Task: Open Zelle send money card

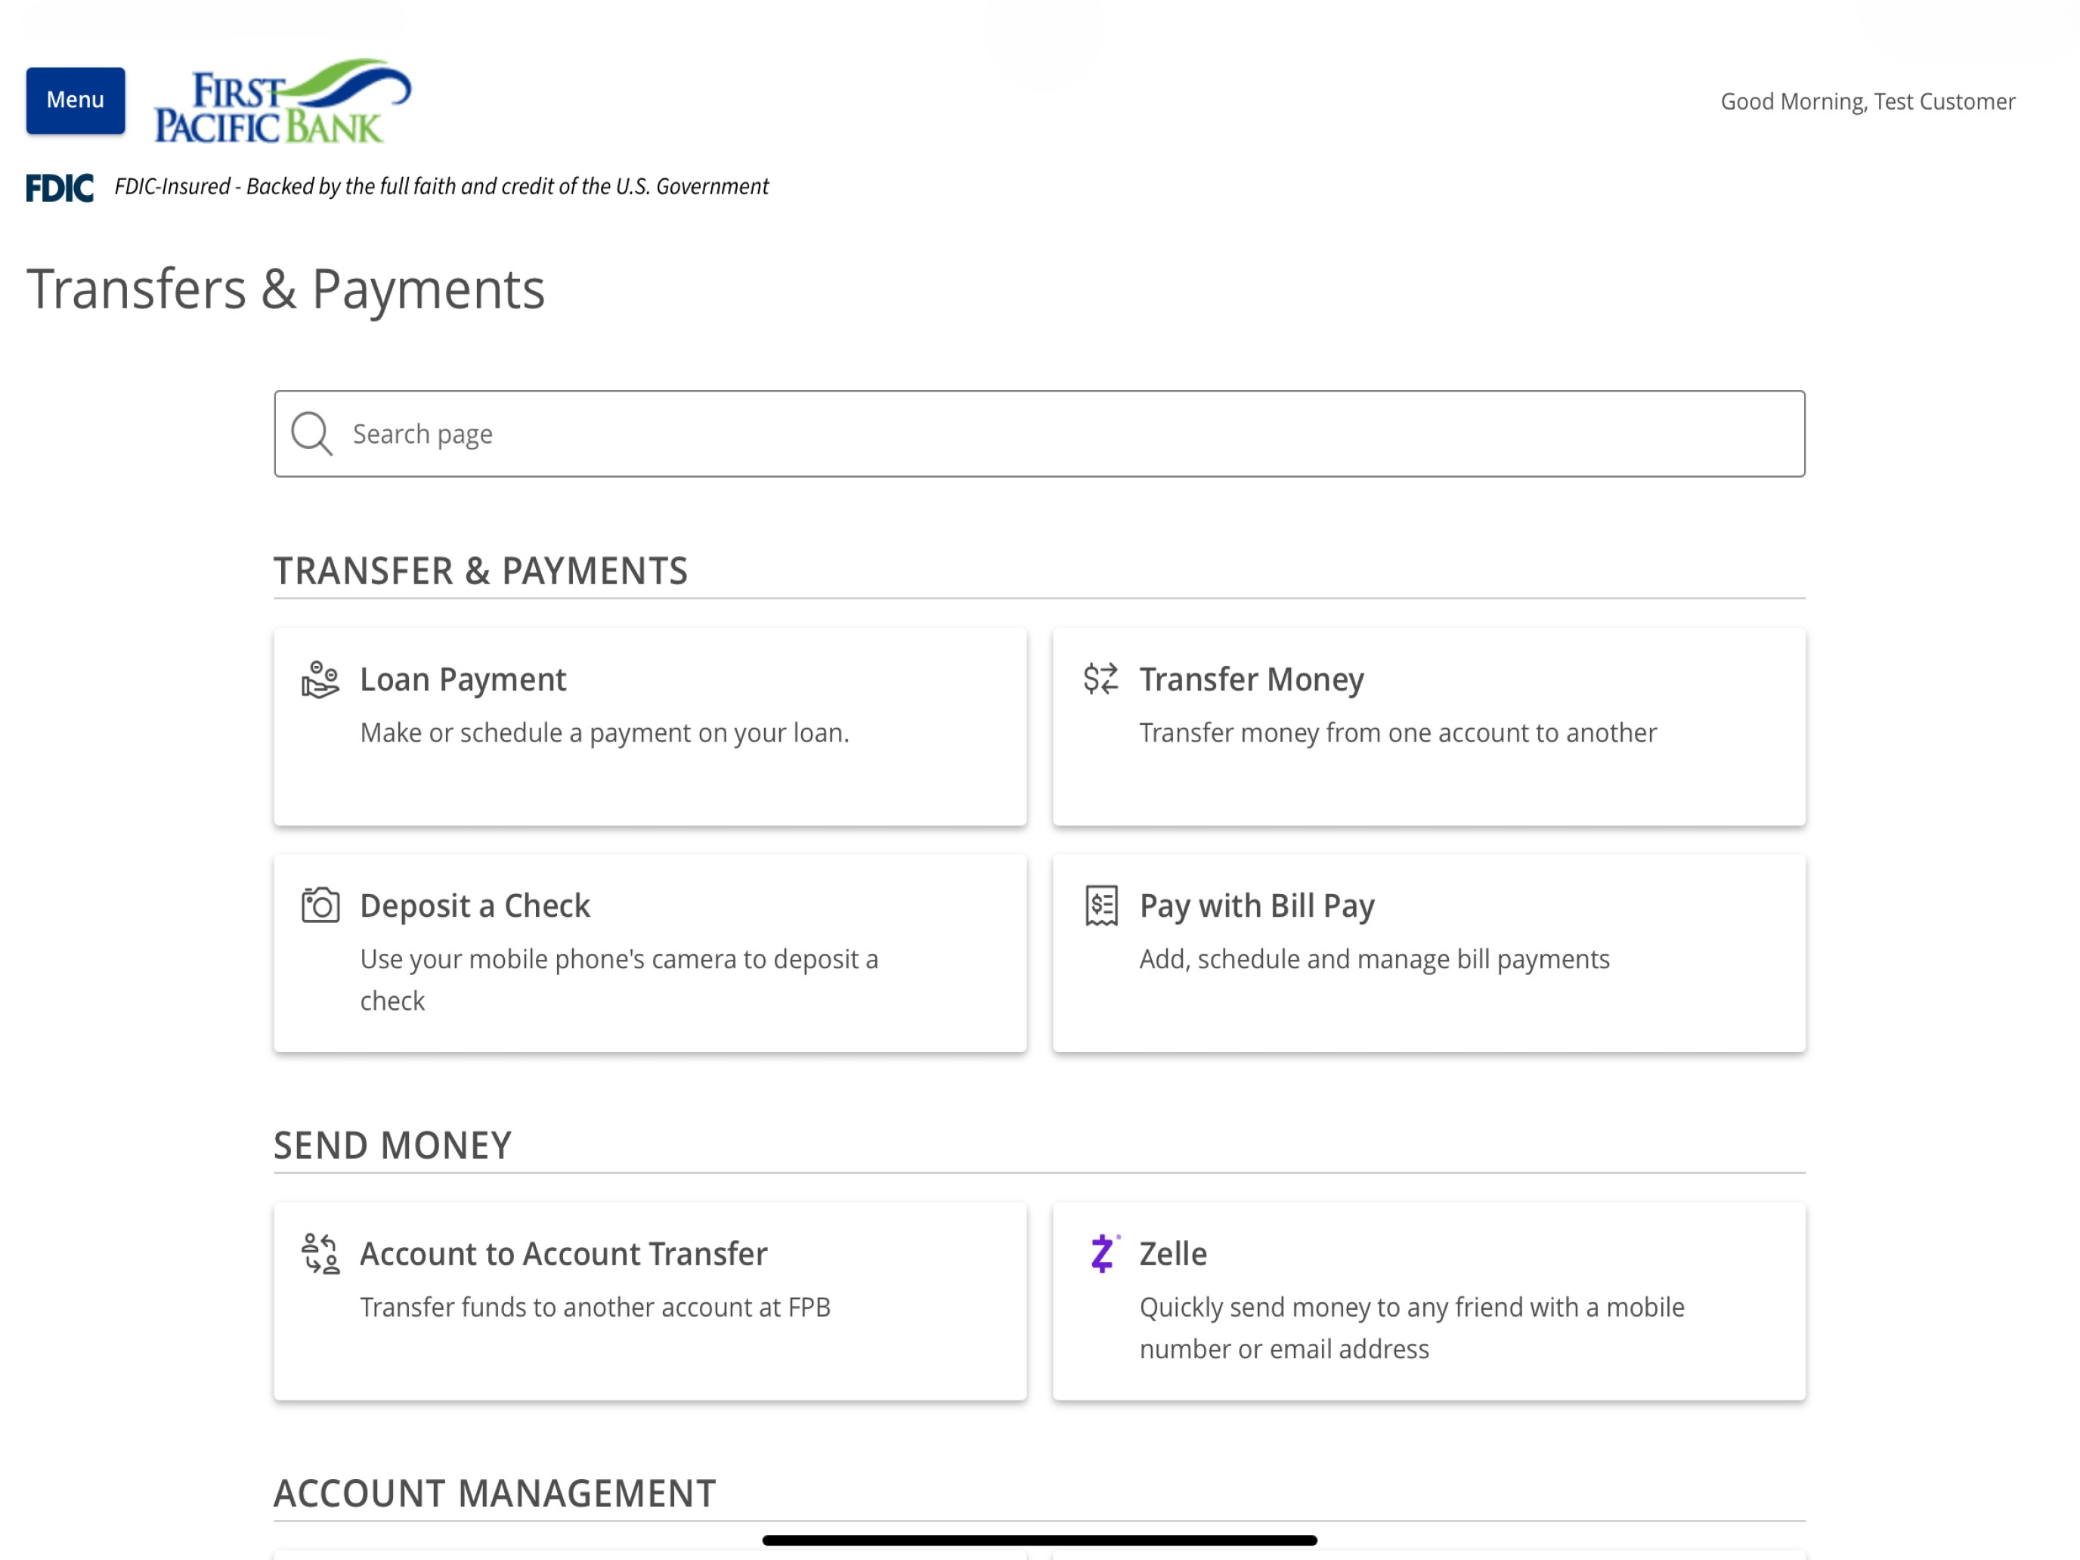Action: [x=1428, y=1302]
